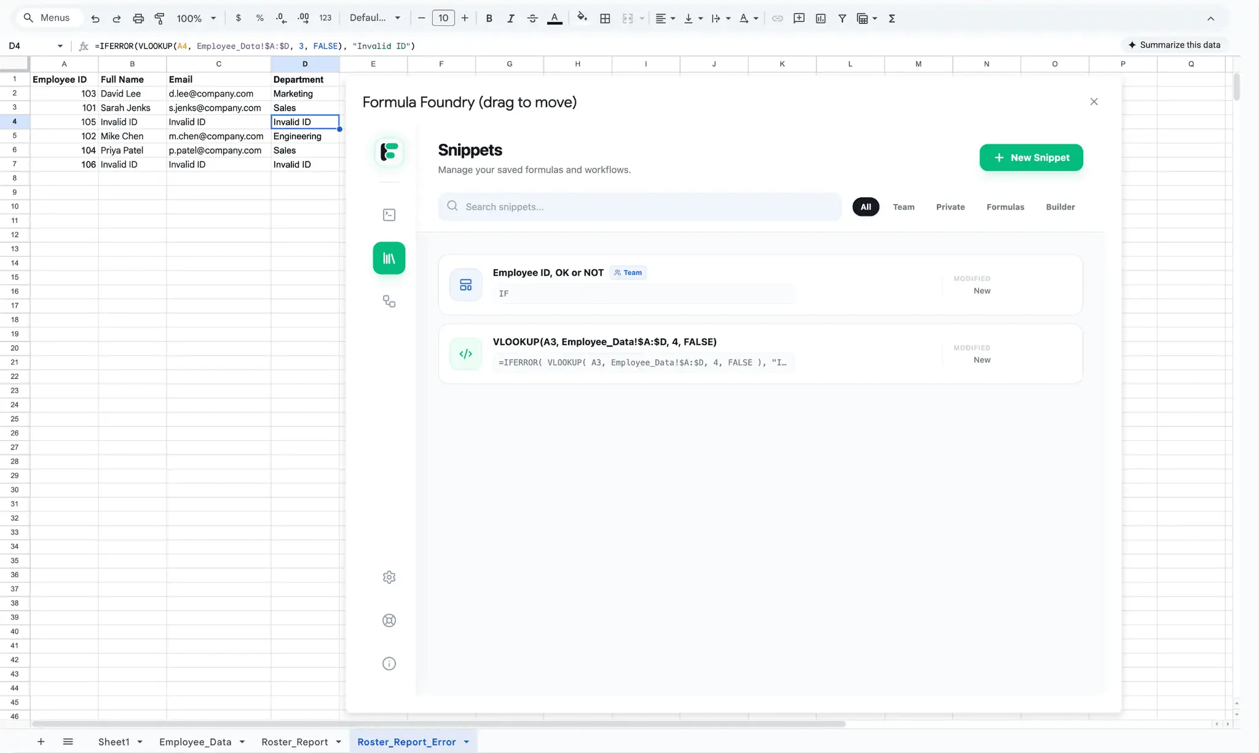
Task: Redo the last action
Action: [117, 18]
